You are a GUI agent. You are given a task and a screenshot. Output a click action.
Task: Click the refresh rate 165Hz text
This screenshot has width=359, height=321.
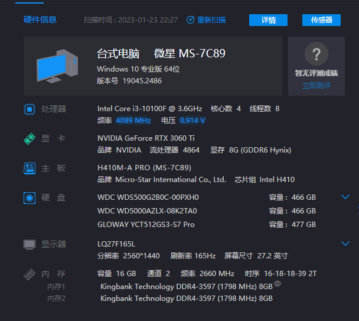[x=205, y=255]
